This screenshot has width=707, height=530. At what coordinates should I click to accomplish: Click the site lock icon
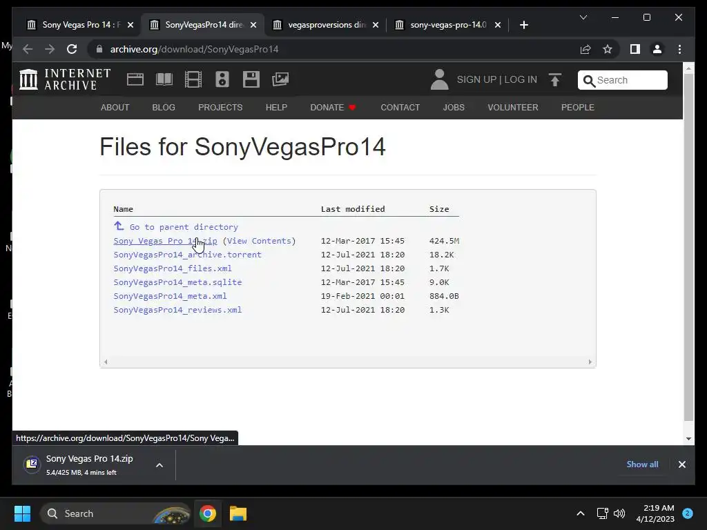[99, 49]
